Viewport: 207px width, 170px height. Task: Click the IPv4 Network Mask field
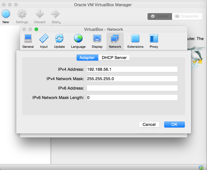[132, 79]
